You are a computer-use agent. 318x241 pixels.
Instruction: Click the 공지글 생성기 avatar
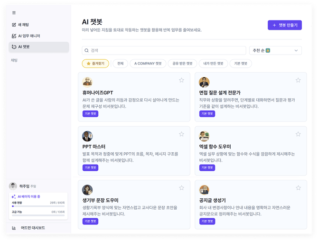click(x=204, y=190)
